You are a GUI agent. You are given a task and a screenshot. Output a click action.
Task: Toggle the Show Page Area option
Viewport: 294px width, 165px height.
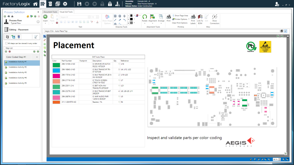(181, 16)
